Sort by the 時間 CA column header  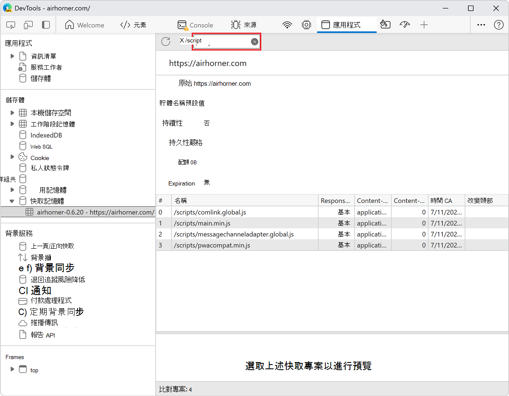(446, 201)
